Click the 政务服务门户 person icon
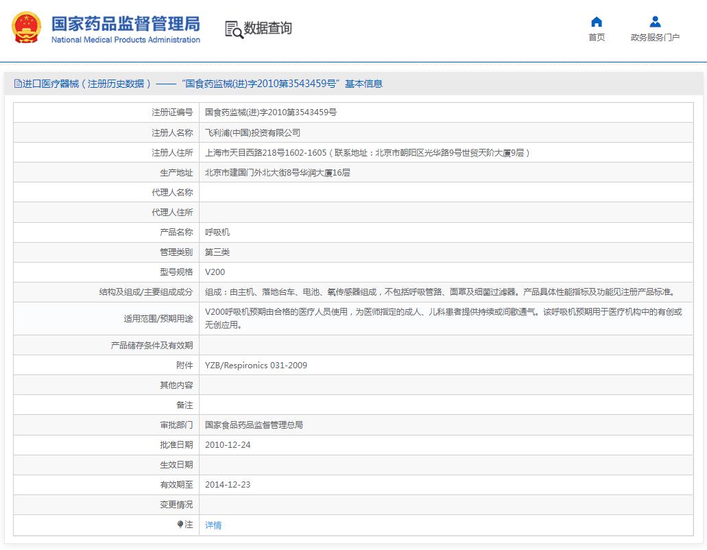The height and width of the screenshot is (550, 707). [656, 23]
